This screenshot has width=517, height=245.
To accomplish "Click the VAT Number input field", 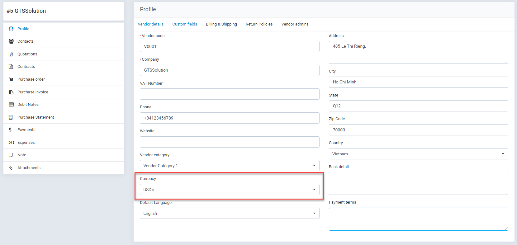I will [x=230, y=94].
